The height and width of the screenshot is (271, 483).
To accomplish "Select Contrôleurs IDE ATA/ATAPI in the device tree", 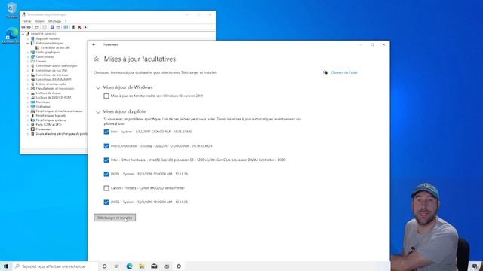I will [x=54, y=80].
